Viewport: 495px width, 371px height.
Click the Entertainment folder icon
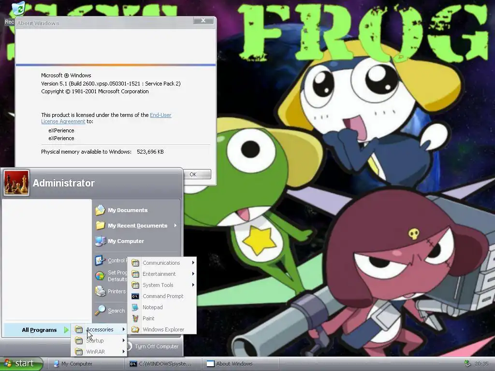coord(135,274)
